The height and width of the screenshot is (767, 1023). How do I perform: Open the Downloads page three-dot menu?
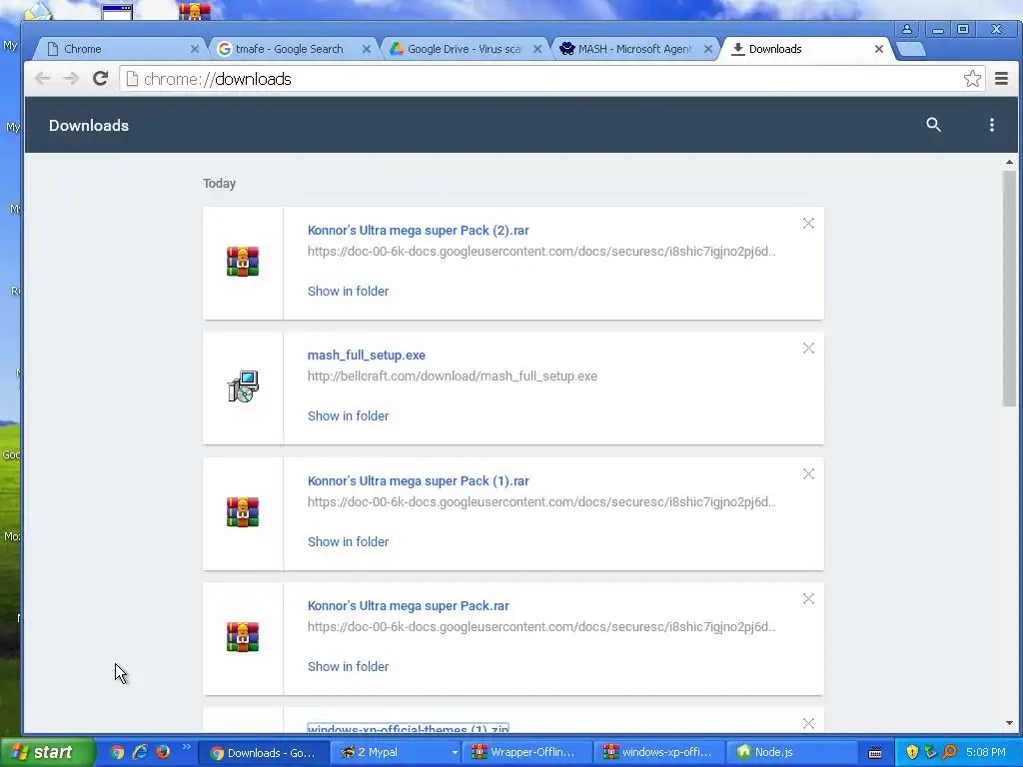point(992,125)
